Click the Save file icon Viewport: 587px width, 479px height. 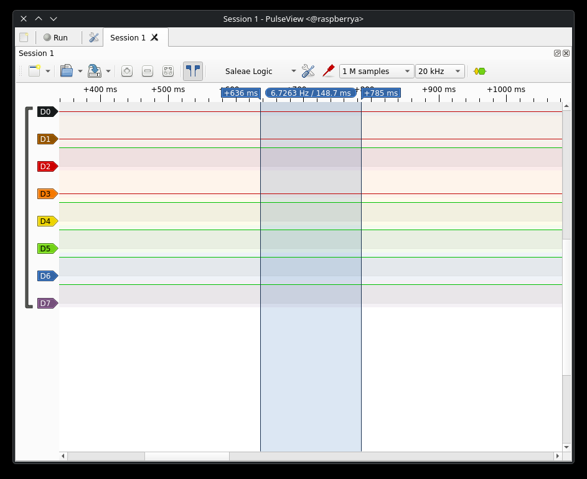coord(95,71)
